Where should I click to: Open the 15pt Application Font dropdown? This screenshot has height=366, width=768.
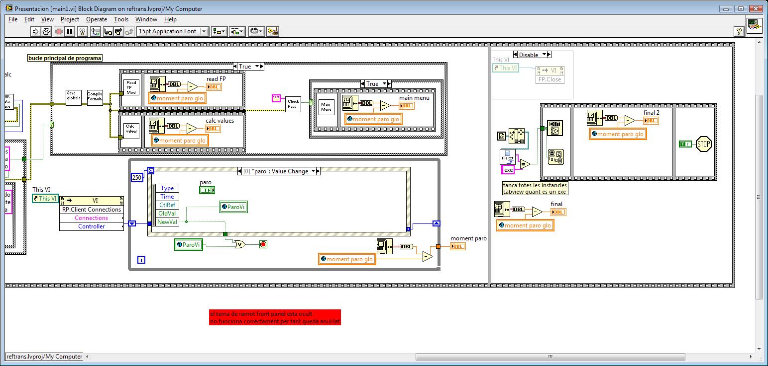[172, 31]
